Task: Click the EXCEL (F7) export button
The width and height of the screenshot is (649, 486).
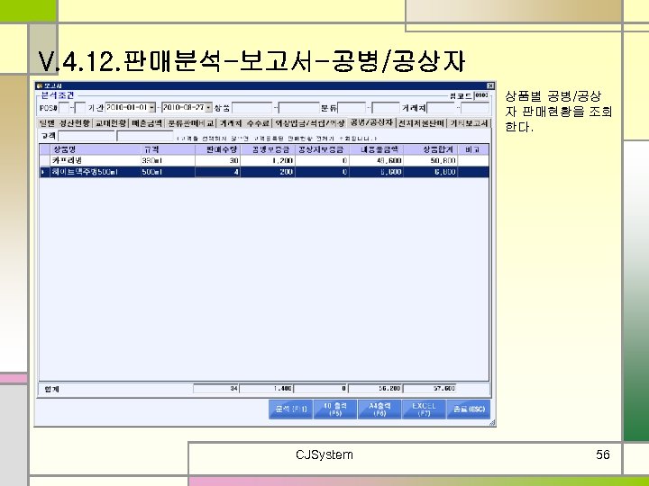Action: tap(424, 409)
